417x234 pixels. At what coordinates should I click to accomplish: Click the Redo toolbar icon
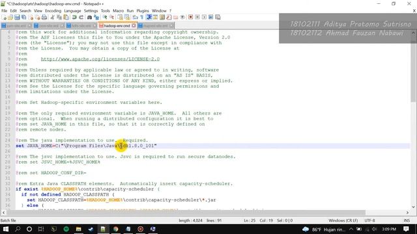coord(81,18)
